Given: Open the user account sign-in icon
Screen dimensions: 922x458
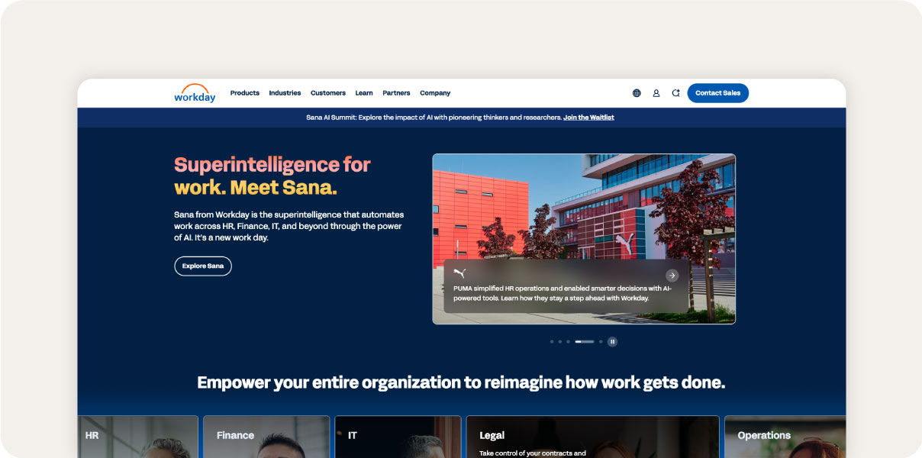Looking at the screenshot, I should click(x=656, y=93).
